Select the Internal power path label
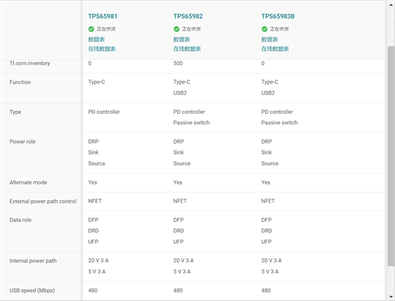This screenshot has width=395, height=301. coord(33,261)
